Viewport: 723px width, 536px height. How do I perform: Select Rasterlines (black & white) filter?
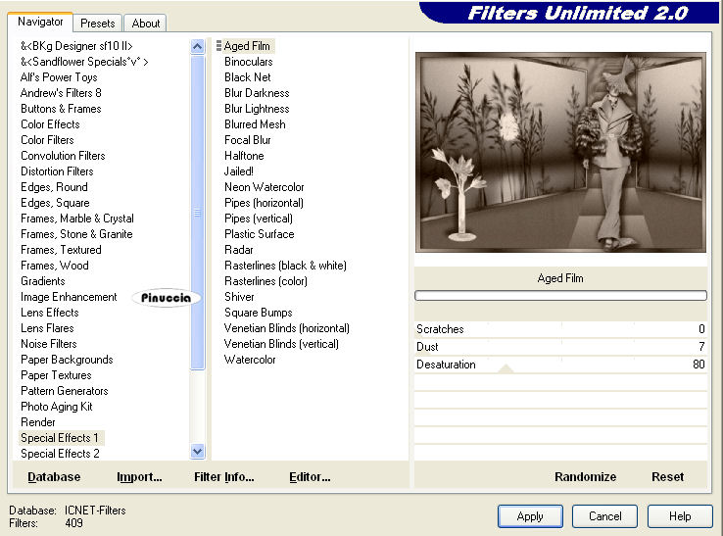point(285,266)
